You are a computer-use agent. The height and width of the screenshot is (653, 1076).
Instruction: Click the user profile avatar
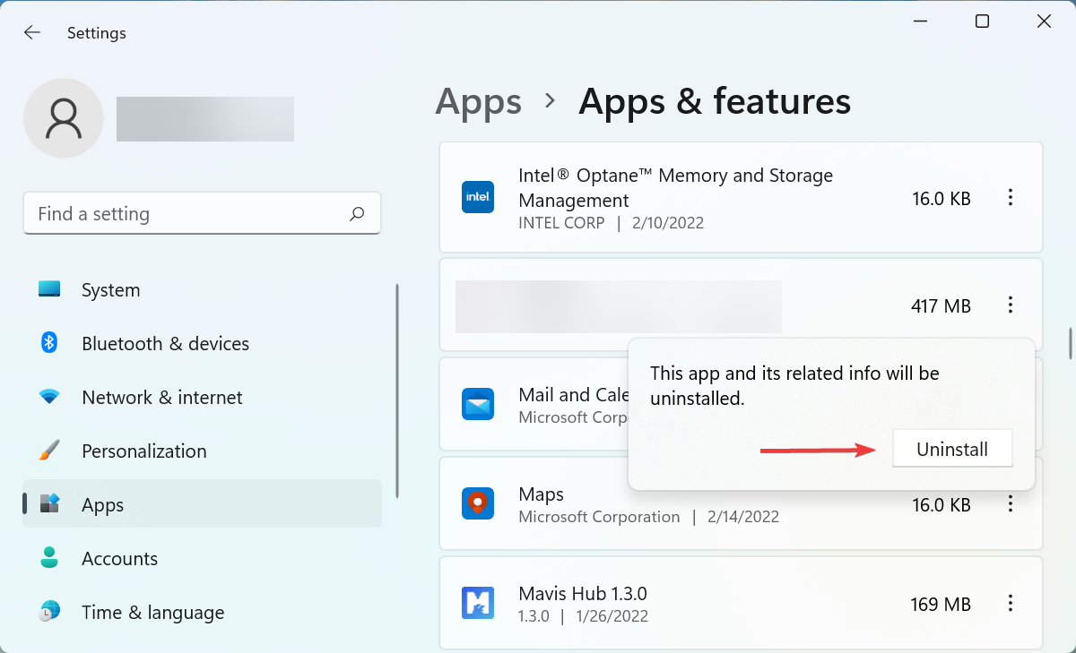pos(64,118)
